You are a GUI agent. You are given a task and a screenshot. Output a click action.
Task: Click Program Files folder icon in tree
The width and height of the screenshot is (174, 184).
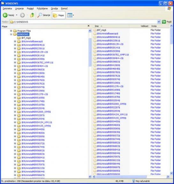15,31
